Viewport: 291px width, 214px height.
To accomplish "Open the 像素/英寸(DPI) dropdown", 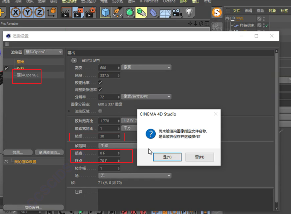I will pyautogui.click(x=146, y=97).
